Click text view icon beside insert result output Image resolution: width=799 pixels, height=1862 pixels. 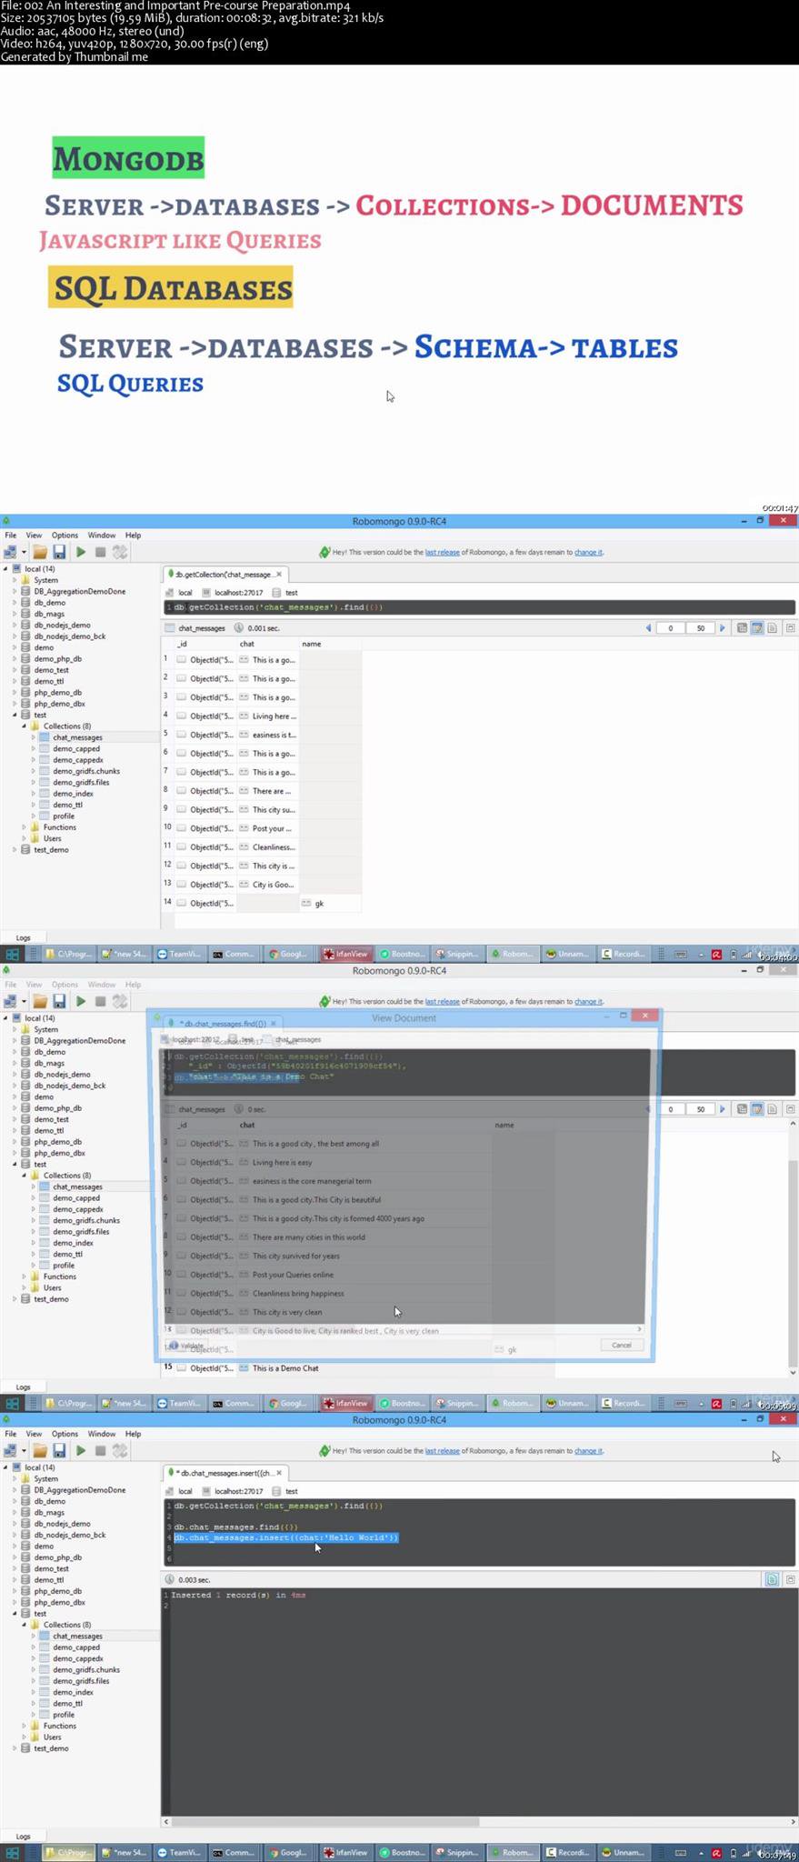[772, 1579]
